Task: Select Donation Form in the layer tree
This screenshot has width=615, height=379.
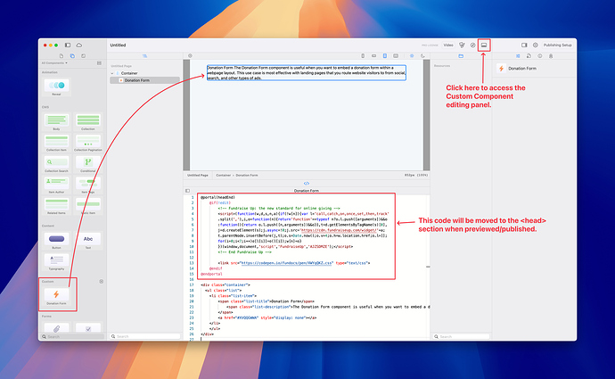Action: click(x=144, y=80)
